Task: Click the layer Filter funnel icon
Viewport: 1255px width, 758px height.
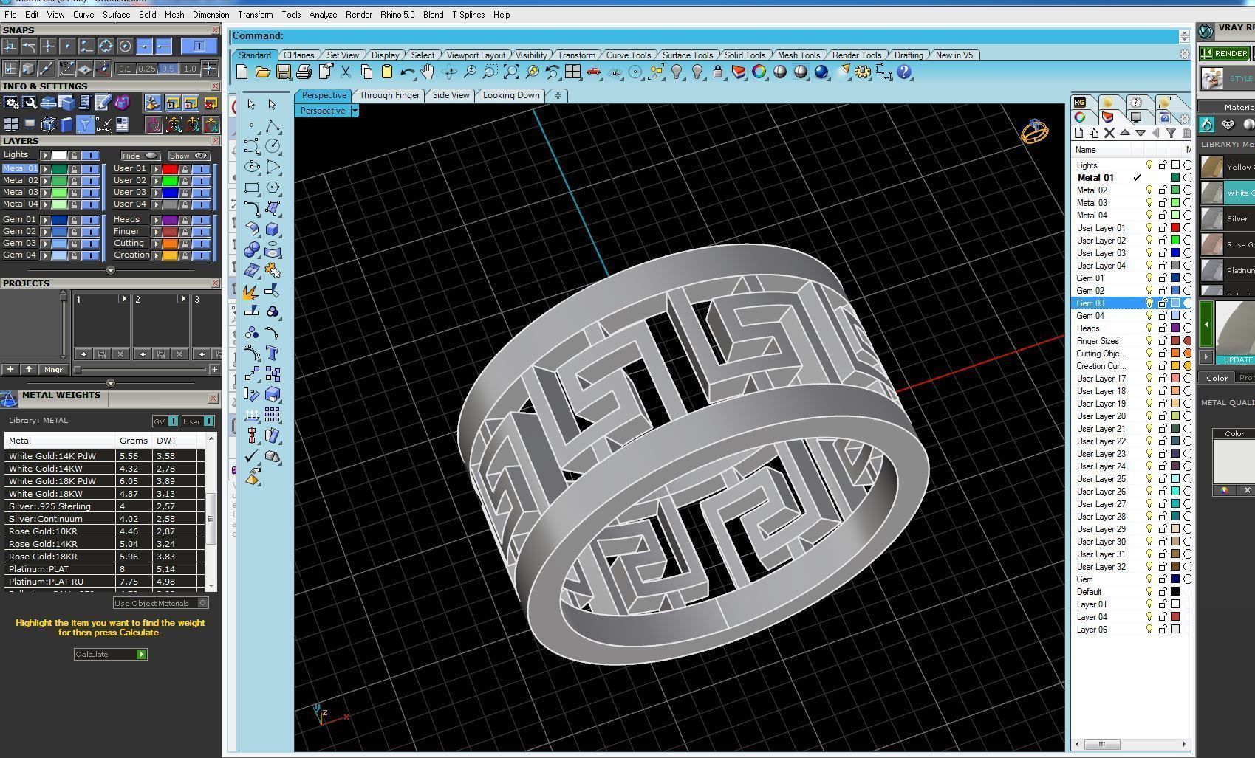Action: (1171, 133)
